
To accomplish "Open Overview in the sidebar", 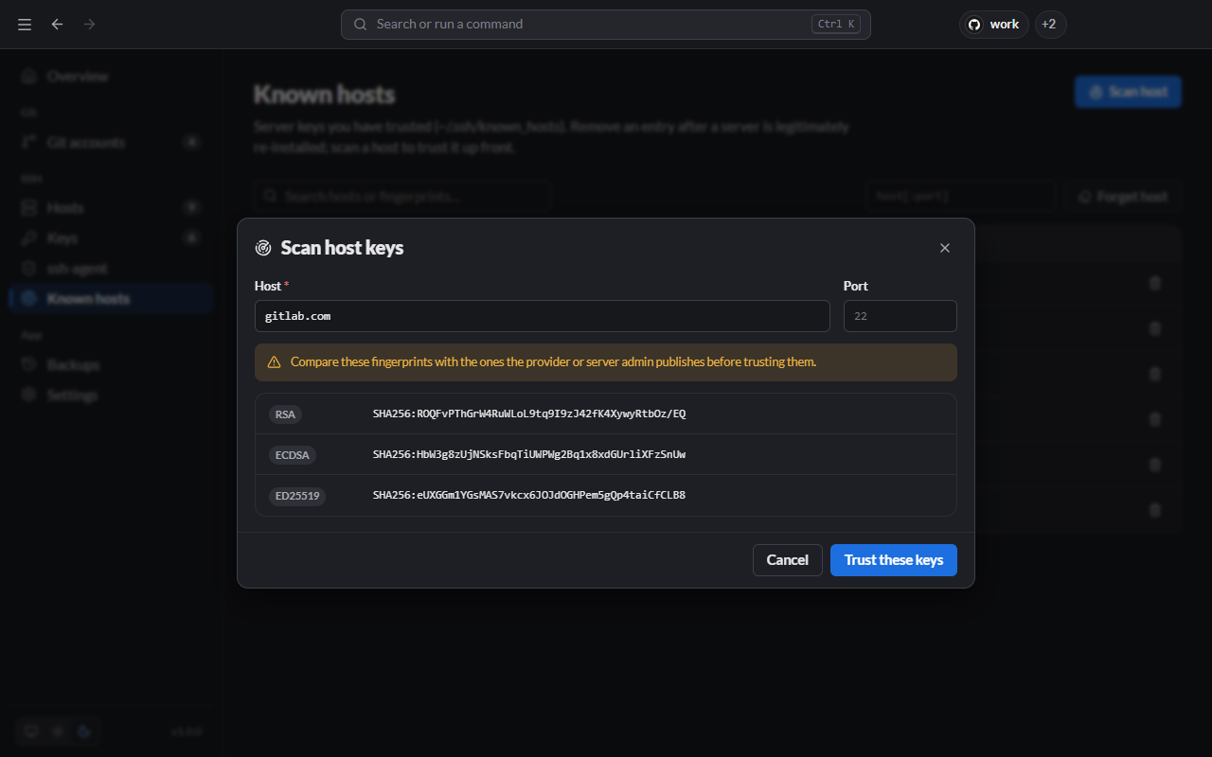I will pos(112,76).
